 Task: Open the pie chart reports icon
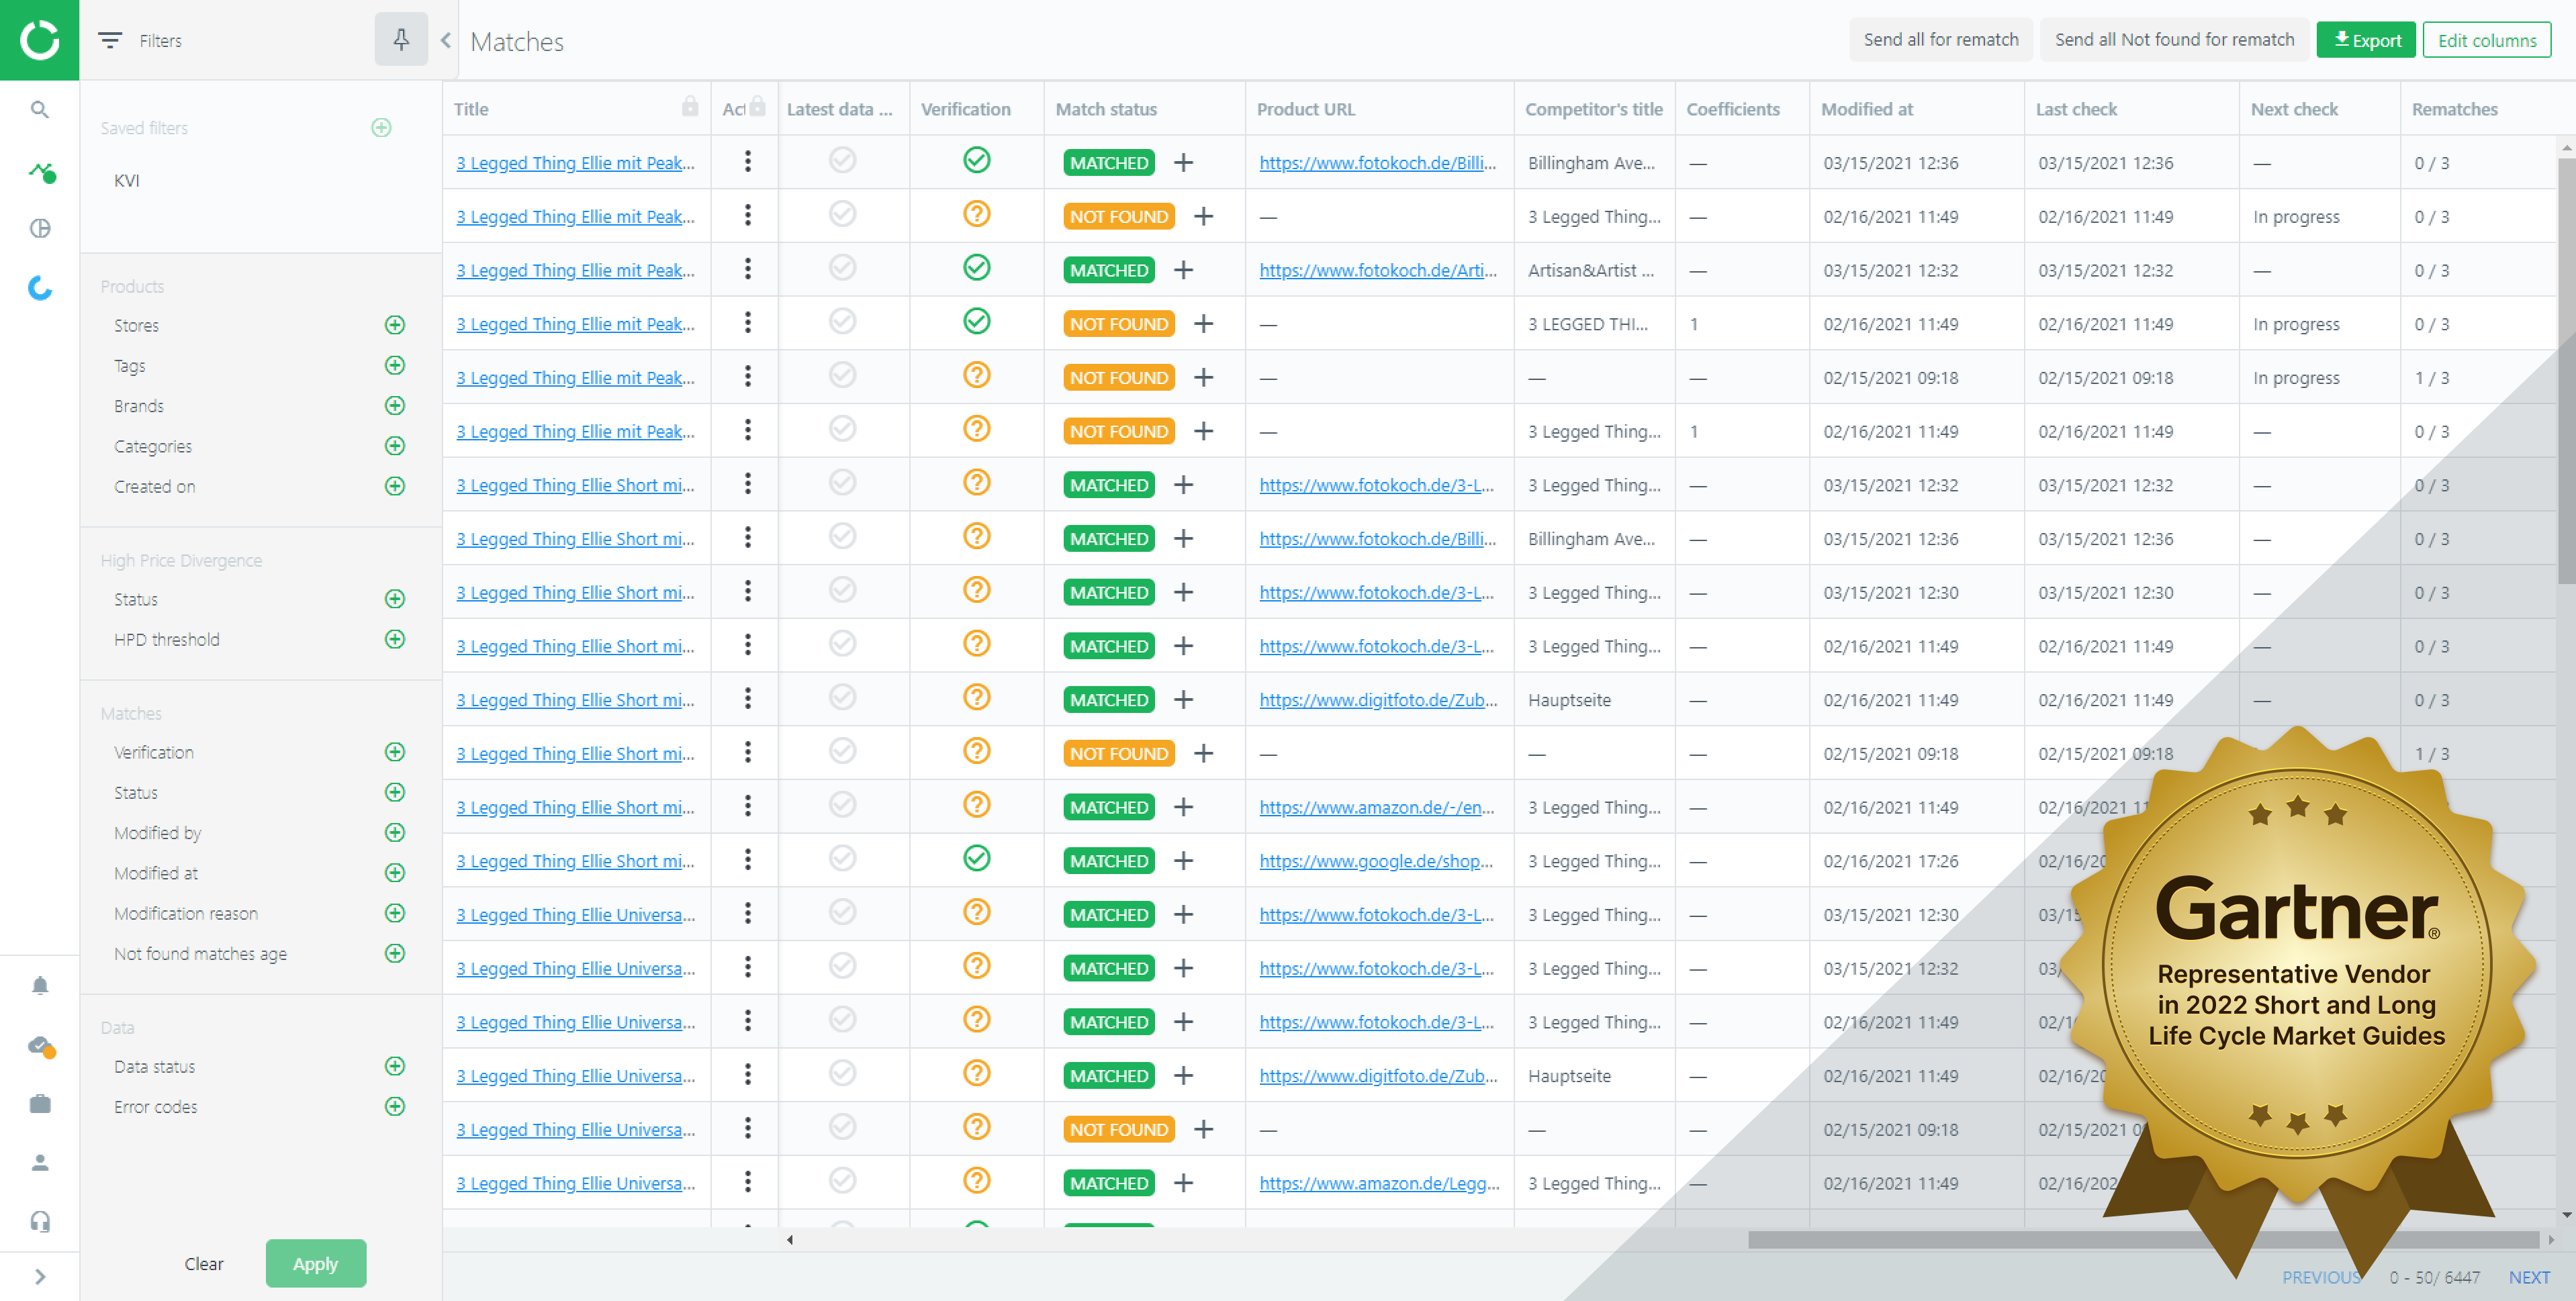(x=39, y=228)
